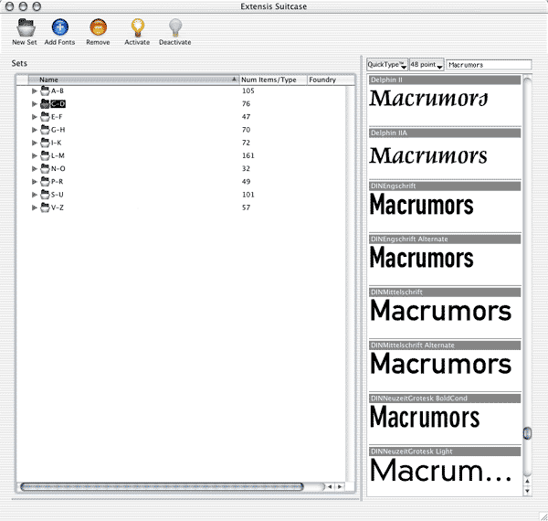Screen dimensions: 548x521
Task: Click the item count 161 for L-M
Action: point(248,155)
